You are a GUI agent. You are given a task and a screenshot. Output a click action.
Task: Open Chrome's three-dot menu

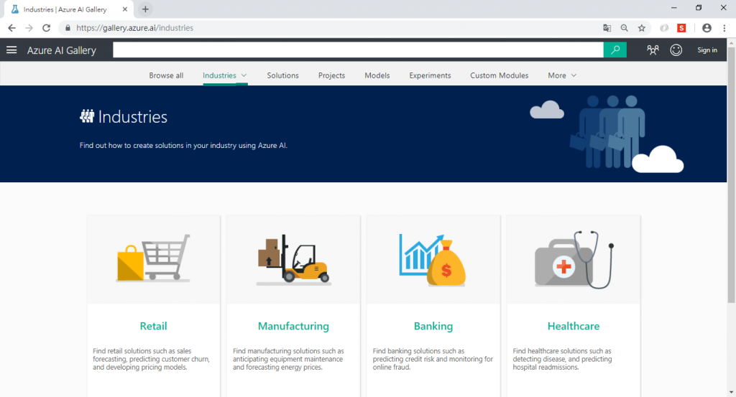click(724, 28)
